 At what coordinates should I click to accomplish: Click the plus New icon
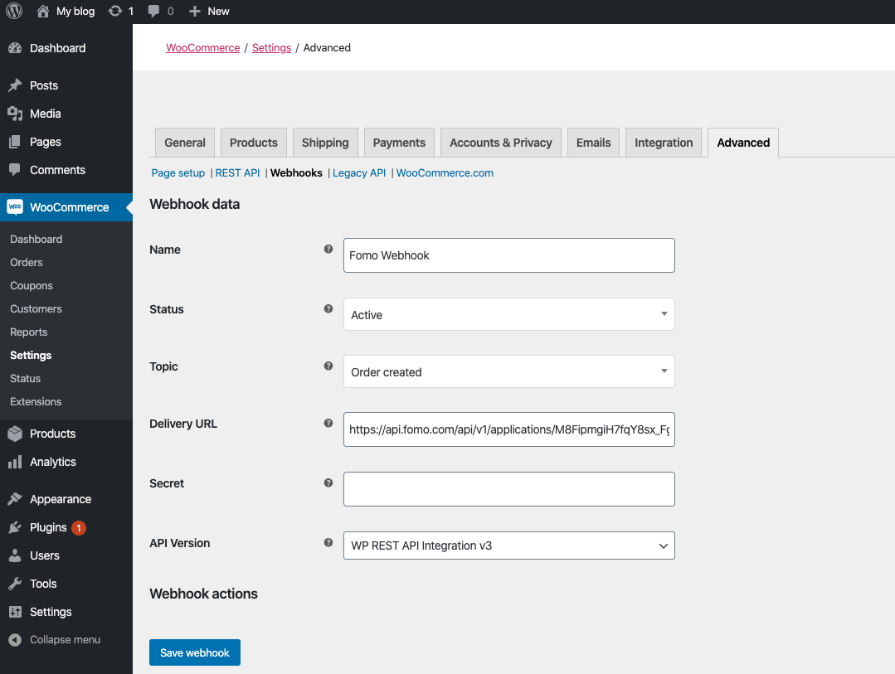(x=195, y=12)
